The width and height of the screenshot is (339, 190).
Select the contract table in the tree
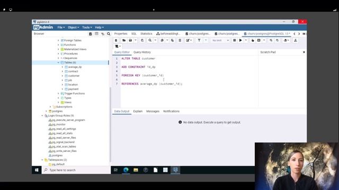(73, 72)
